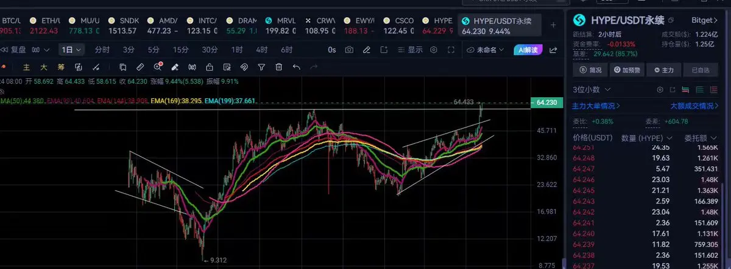Expand the 1日 timeframe dropdown
The image size is (731, 269).
(x=72, y=50)
